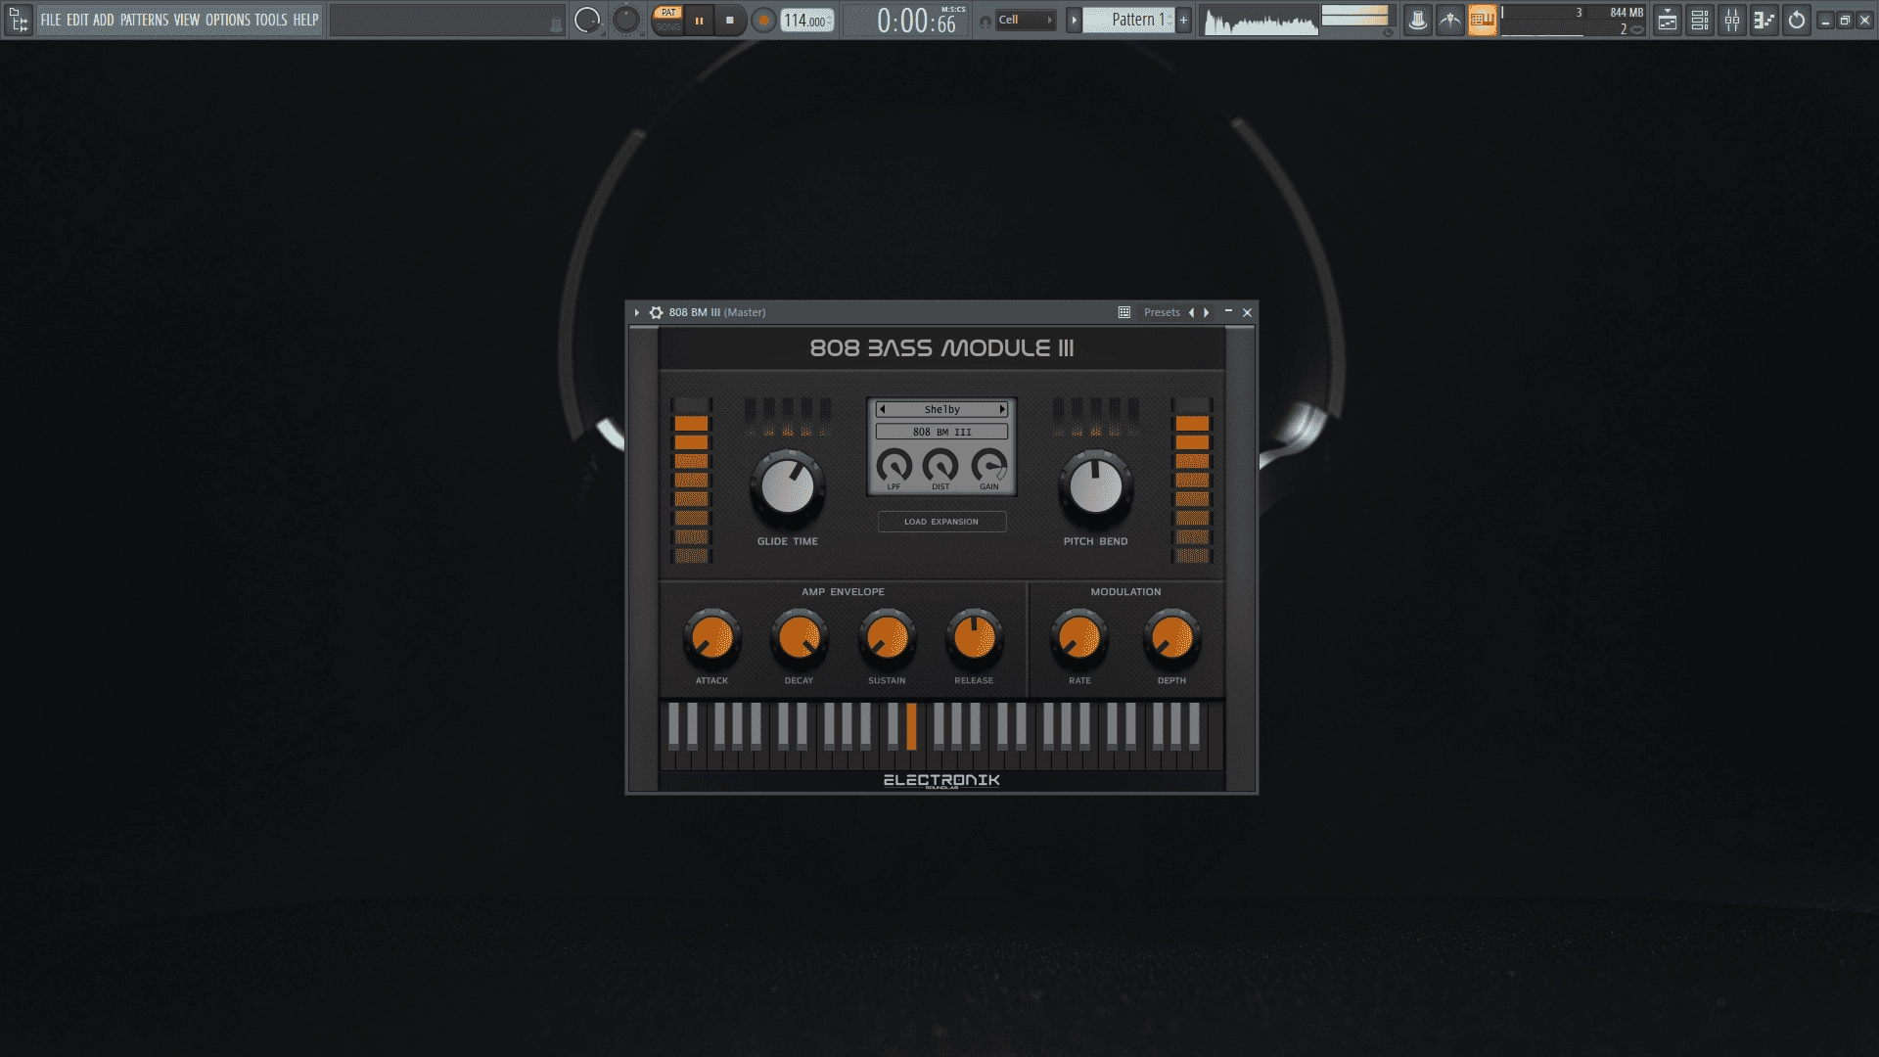Click the ELECTRONIK logo at plugin bottom

coord(941,780)
